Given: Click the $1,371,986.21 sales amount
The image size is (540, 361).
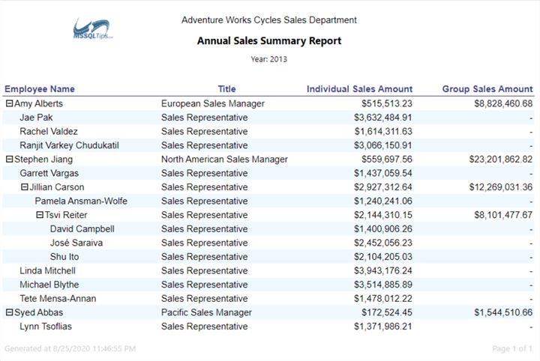Looking at the screenshot, I should (383, 327).
